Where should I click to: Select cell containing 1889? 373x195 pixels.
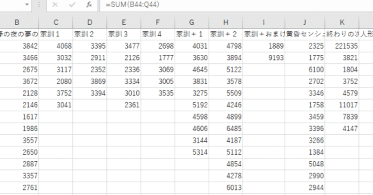(264, 46)
